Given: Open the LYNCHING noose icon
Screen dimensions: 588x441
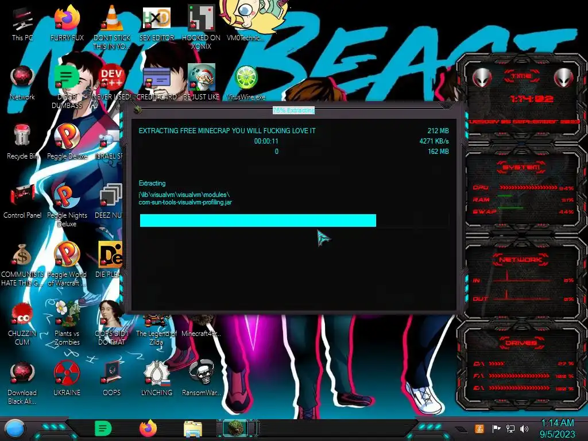Looking at the screenshot, I should pyautogui.click(x=157, y=379).
